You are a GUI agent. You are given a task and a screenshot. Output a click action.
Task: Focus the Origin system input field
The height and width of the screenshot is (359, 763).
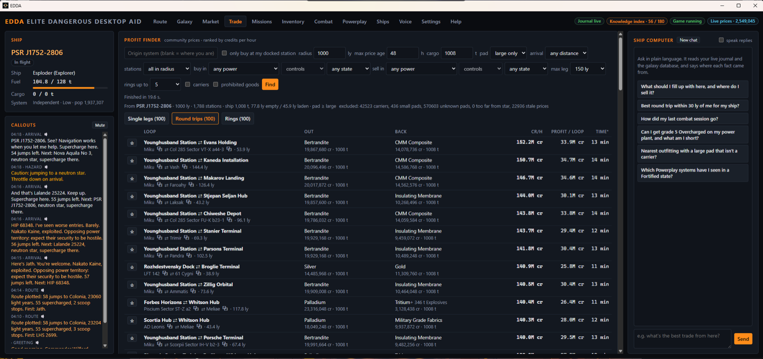[x=171, y=53]
